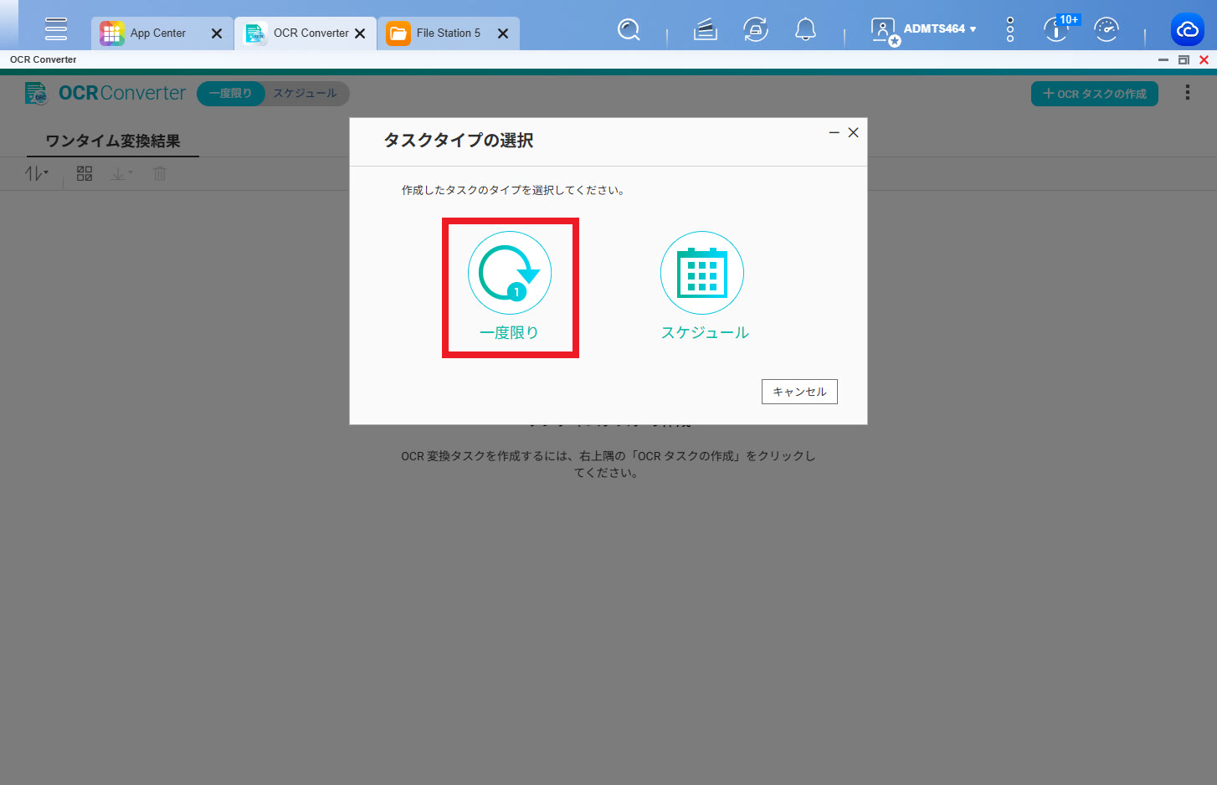Toggle to スケジュール mode in header
Screen dimensions: 1217x785
306,94
